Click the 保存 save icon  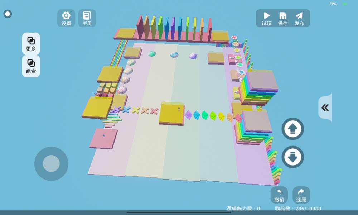(283, 18)
